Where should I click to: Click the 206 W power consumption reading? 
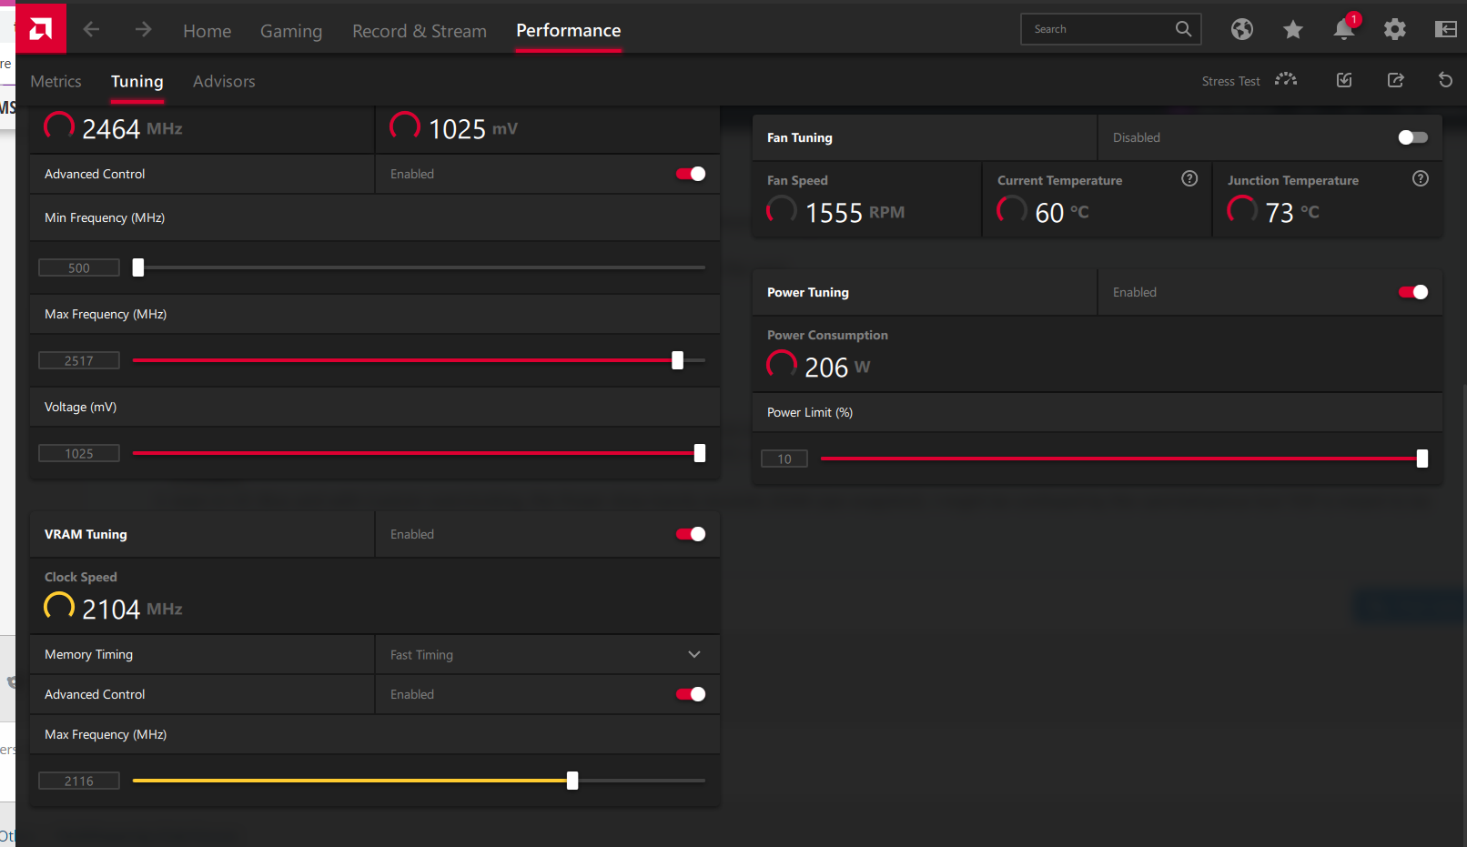coord(837,368)
